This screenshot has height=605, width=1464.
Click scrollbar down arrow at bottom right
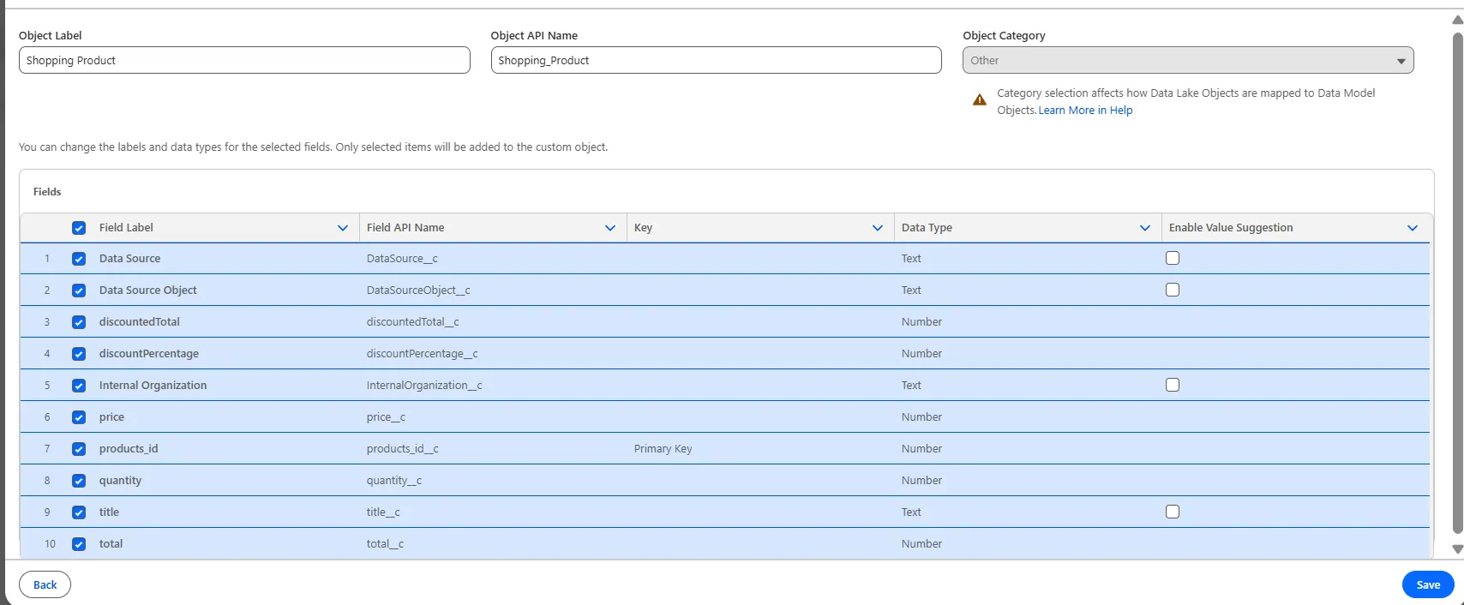1457,549
